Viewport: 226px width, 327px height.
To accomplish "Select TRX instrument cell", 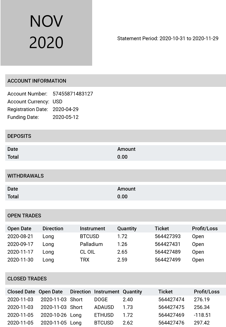I will coord(85,260).
